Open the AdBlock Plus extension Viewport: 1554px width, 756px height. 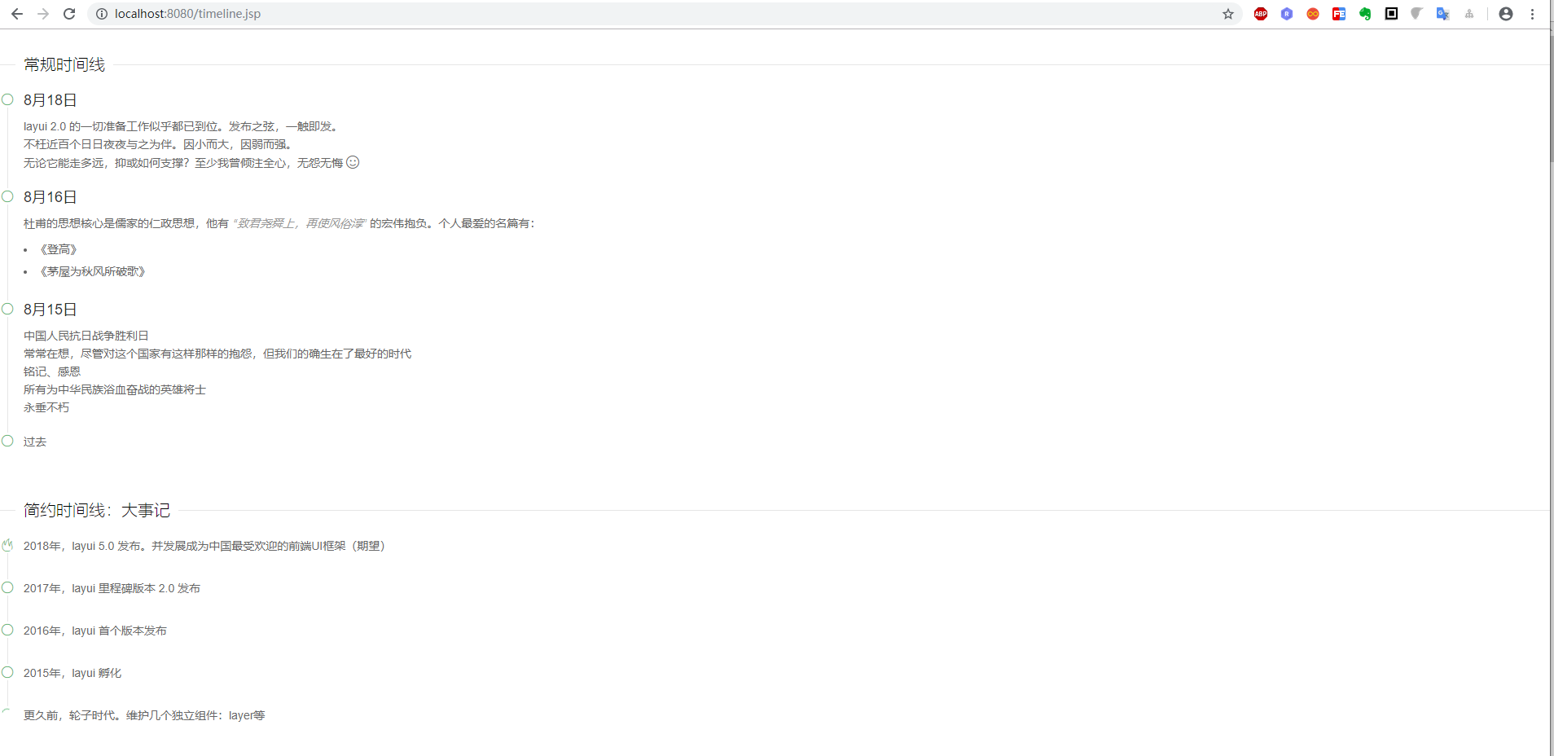click(x=1261, y=14)
